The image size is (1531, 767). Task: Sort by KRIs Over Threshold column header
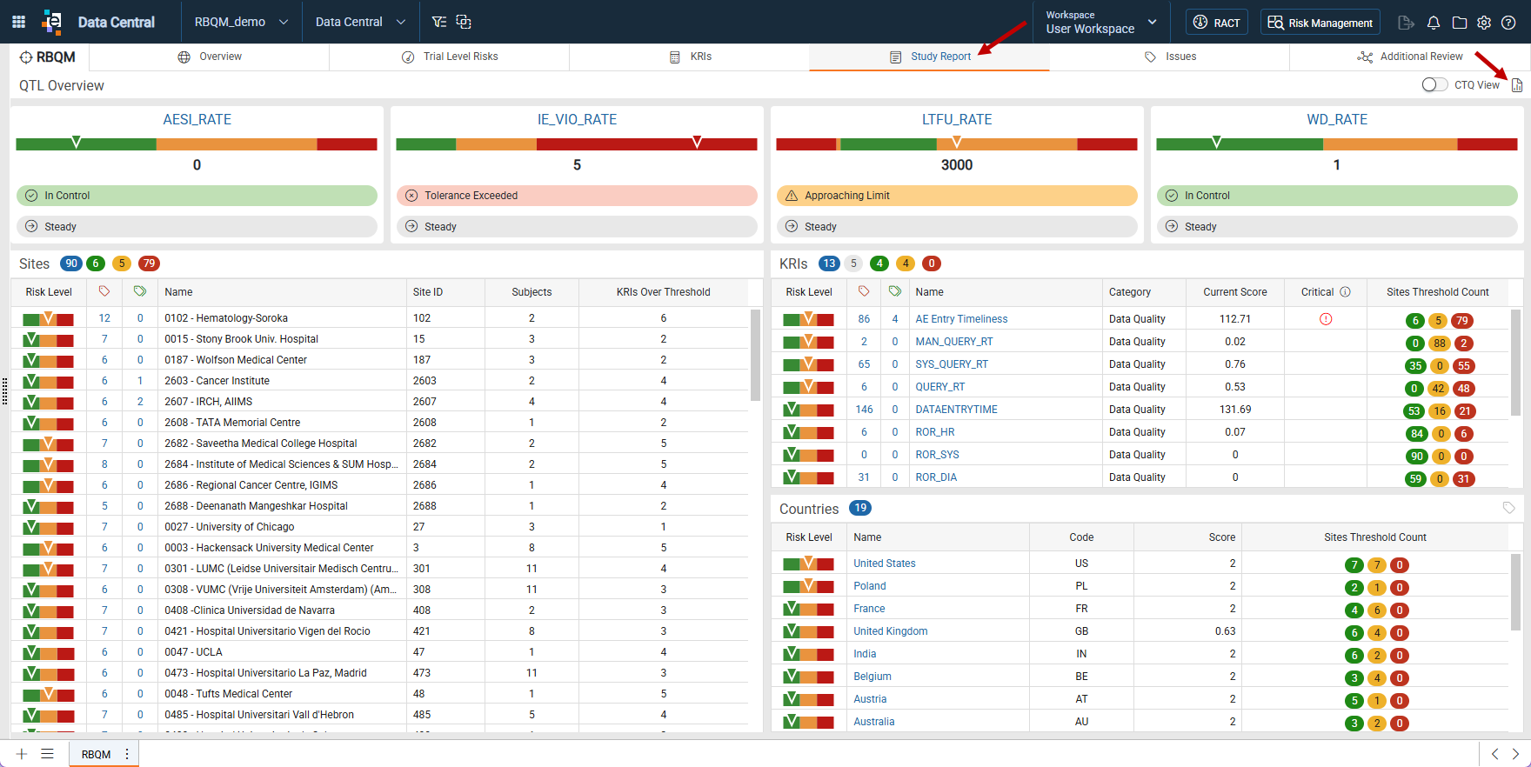(x=663, y=292)
